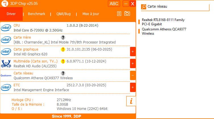The image size is (214, 119).
Task: Open the Q&R/Bug tab
Action: click(x=64, y=14)
